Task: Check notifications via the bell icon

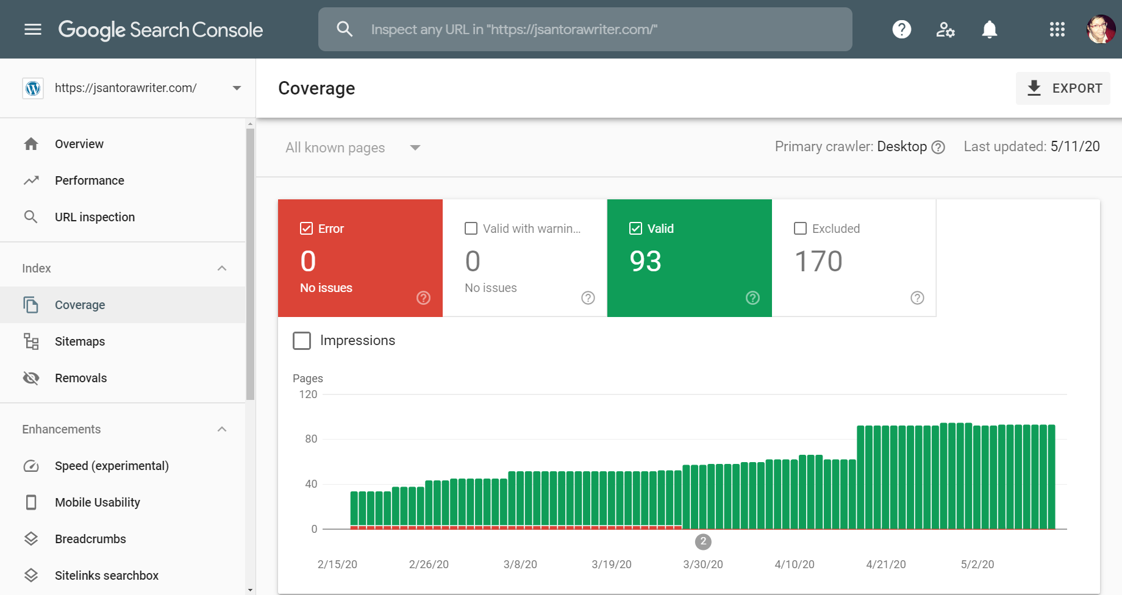Action: coord(989,29)
